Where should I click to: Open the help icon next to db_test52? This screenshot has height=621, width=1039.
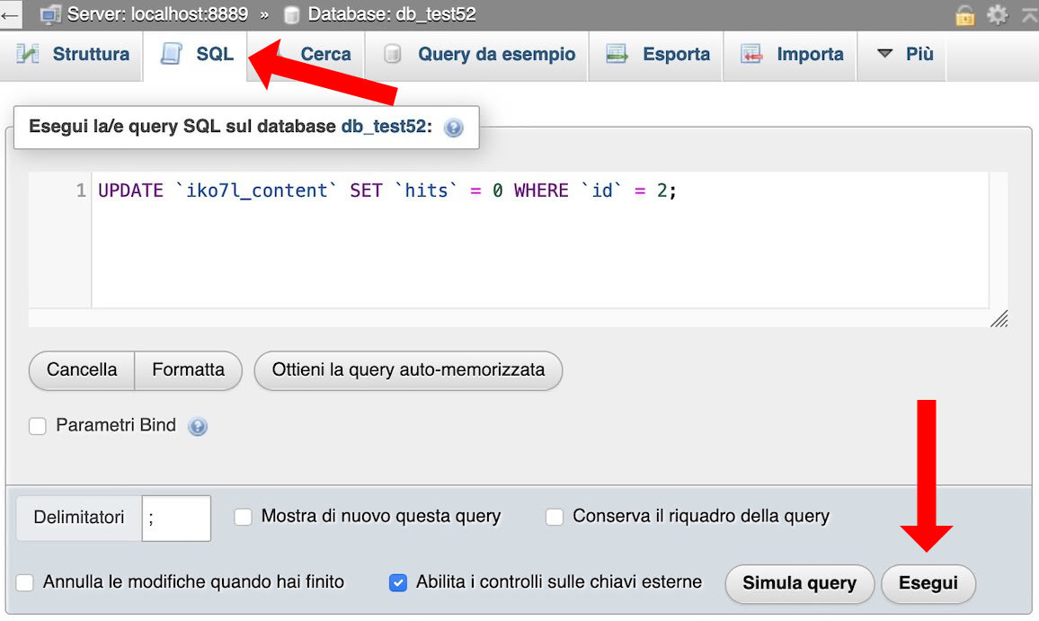coord(453,127)
